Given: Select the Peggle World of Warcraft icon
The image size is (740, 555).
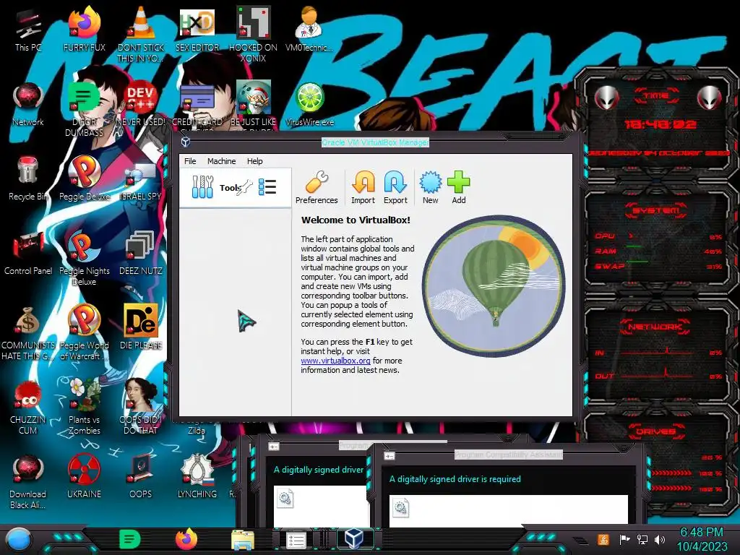Looking at the screenshot, I should pos(85,332).
